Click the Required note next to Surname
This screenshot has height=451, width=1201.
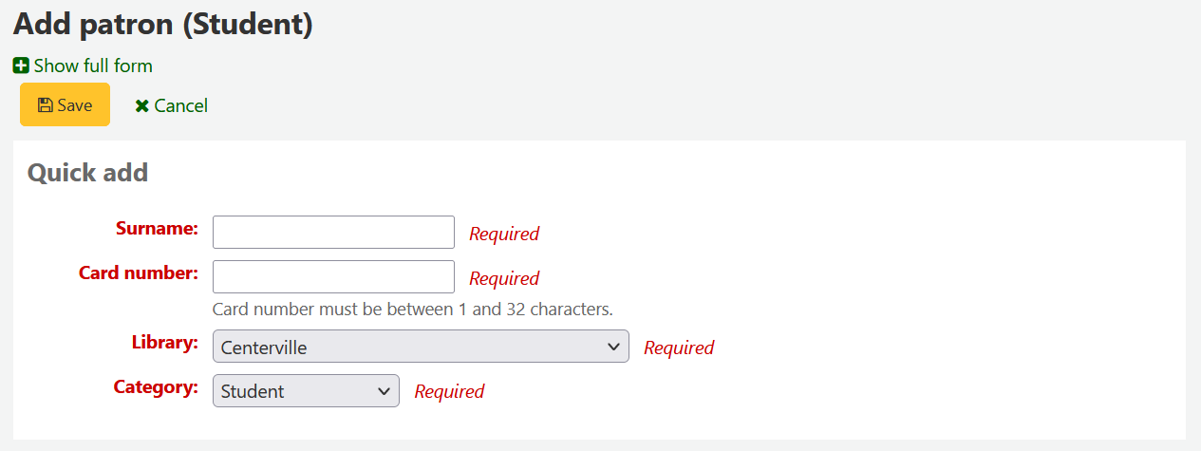coord(504,234)
